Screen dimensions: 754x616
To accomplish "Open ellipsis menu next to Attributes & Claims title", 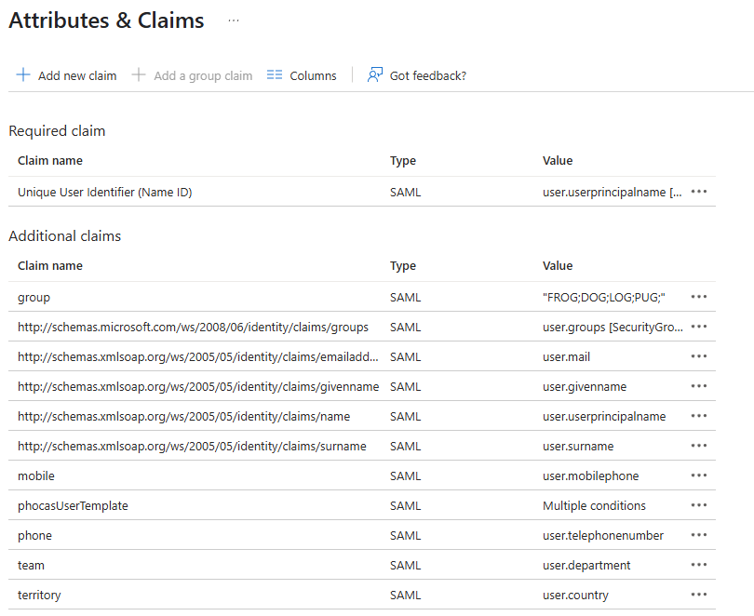I will pos(233,20).
